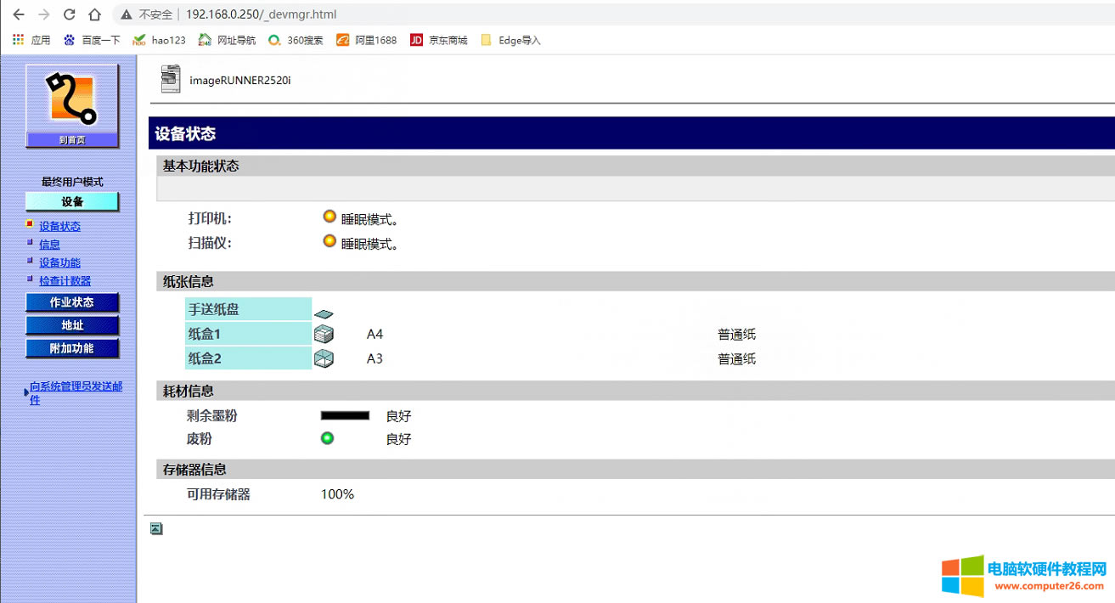Select the 设备 menu button

click(x=72, y=202)
